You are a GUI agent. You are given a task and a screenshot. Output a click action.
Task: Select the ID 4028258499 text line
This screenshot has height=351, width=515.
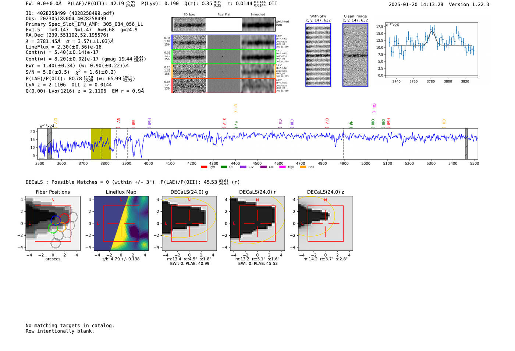click(70, 13)
